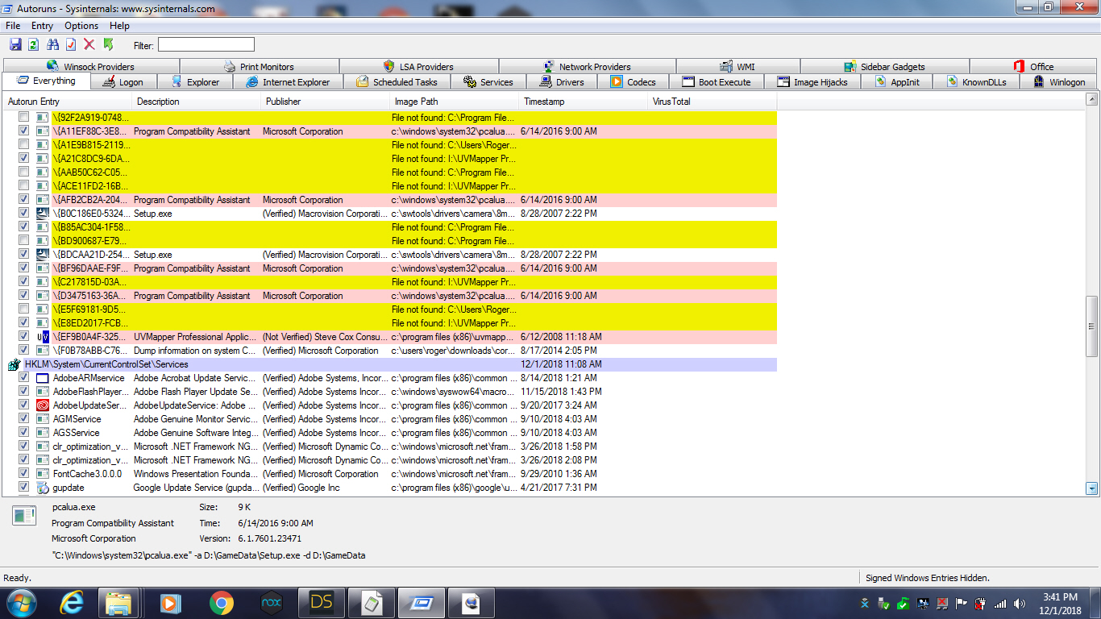This screenshot has height=619, width=1101.
Task: Click the scrollbar down arrow
Action: 1092,488
